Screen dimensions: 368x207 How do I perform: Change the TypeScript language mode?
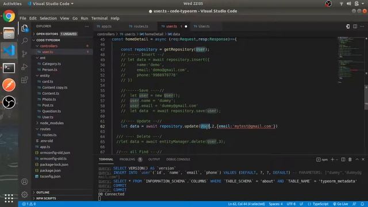320,204
